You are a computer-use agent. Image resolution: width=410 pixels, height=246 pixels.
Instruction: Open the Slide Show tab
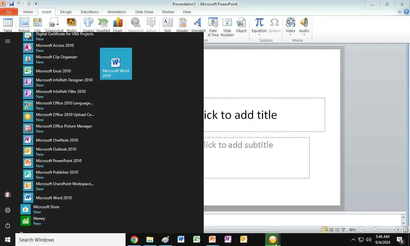(144, 12)
